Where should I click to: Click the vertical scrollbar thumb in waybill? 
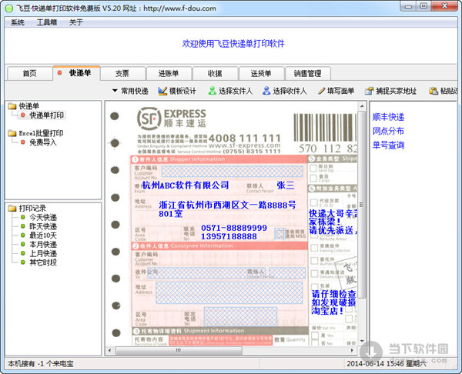pos(362,205)
